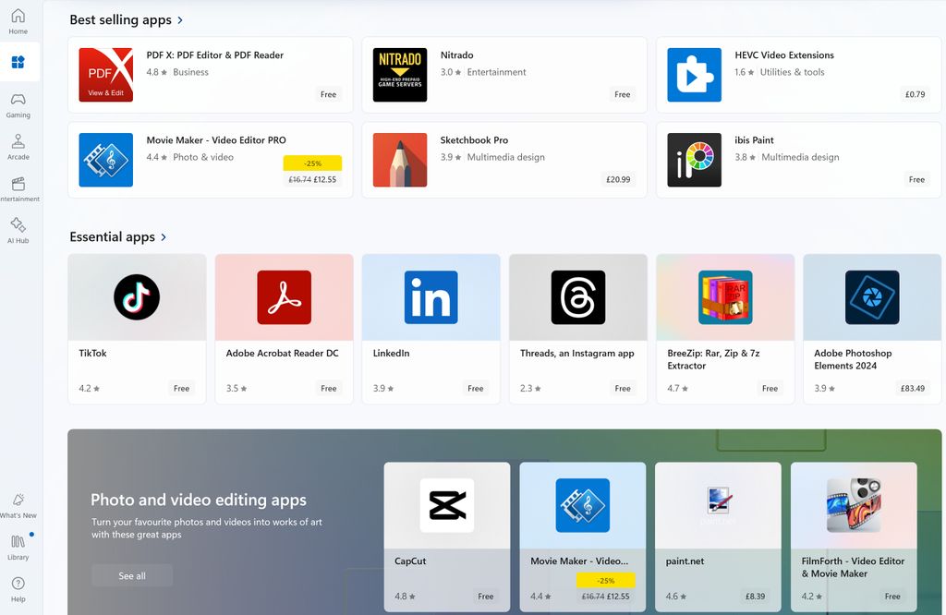
Task: Click the TikTok app icon
Action: click(136, 297)
